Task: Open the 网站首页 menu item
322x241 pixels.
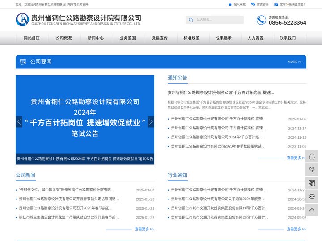Action: click(x=32, y=38)
